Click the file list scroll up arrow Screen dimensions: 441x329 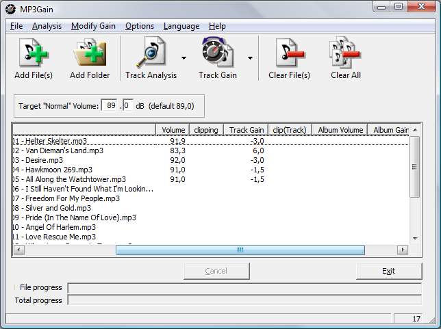pos(415,130)
